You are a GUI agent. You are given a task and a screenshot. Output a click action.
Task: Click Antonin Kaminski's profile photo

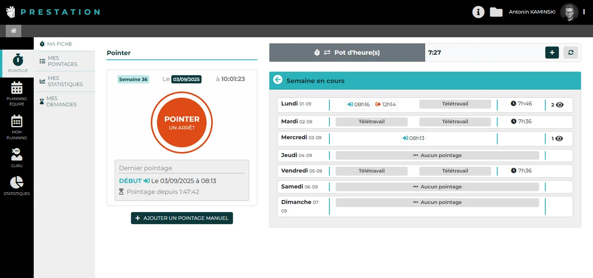pyautogui.click(x=569, y=13)
